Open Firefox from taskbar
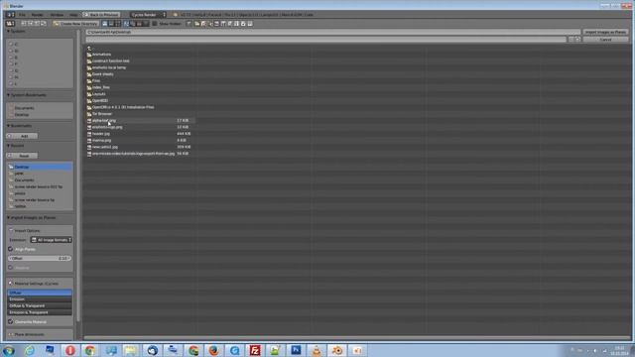 click(214, 350)
